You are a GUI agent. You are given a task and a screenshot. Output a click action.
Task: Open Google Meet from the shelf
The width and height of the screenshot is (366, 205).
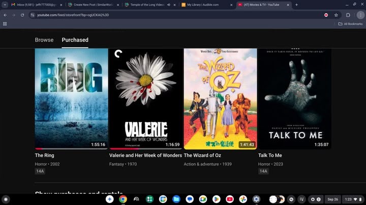coord(203,199)
